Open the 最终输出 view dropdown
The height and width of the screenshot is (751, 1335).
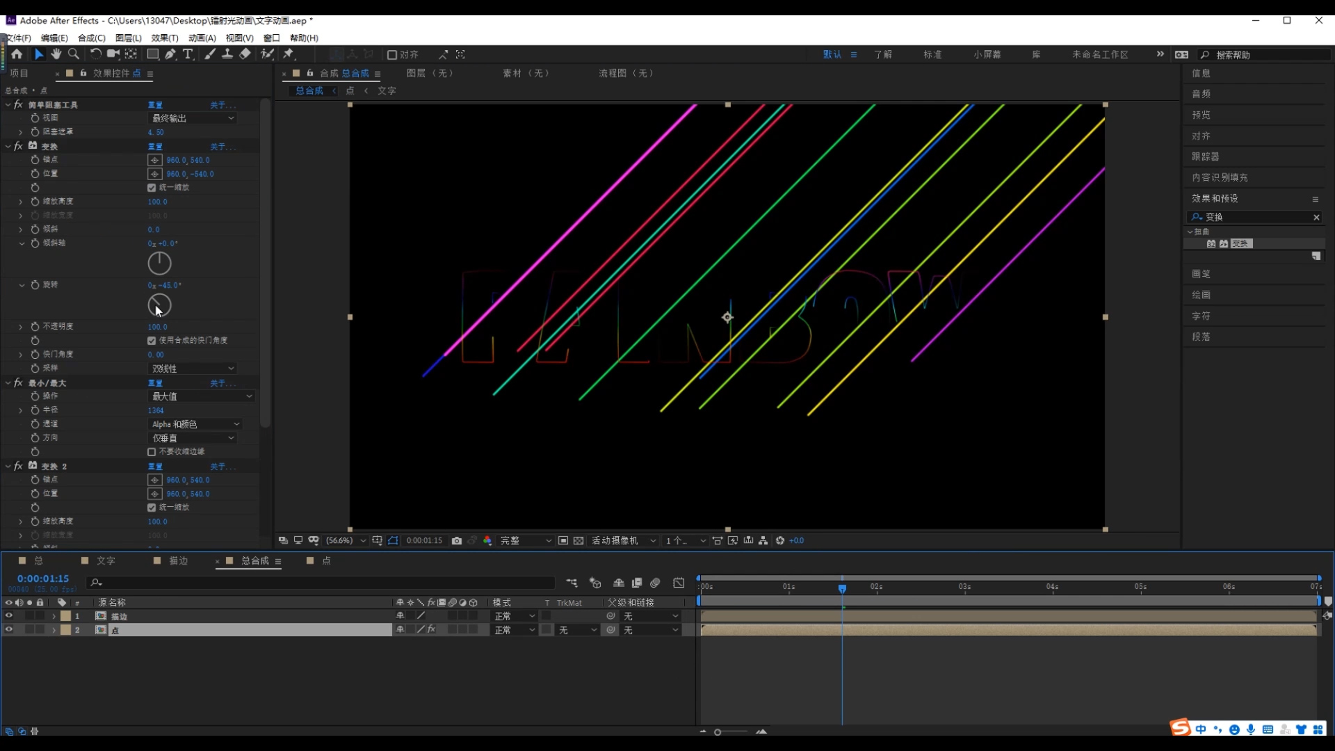(193, 118)
